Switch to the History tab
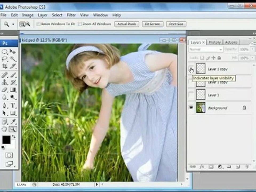 point(215,42)
